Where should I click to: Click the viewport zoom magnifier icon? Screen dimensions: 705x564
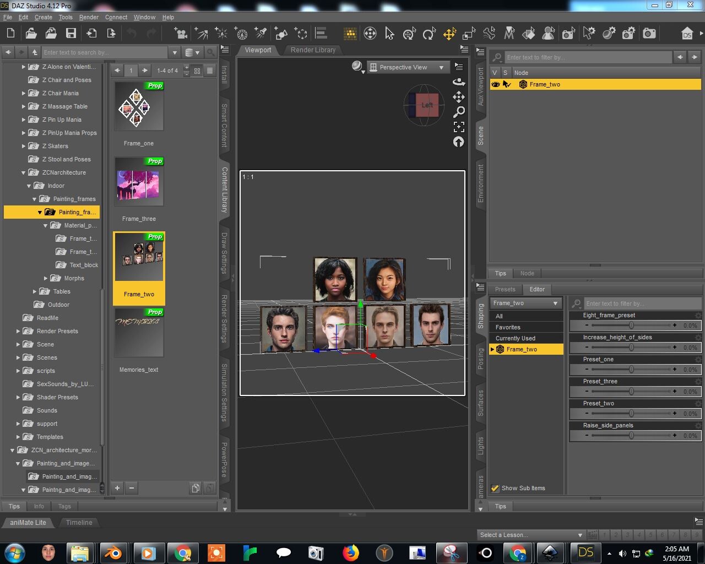click(459, 112)
